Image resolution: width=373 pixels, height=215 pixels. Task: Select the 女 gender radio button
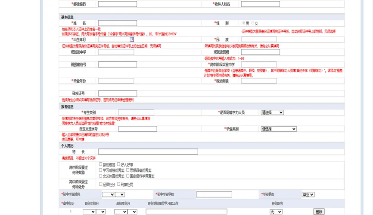253,23
